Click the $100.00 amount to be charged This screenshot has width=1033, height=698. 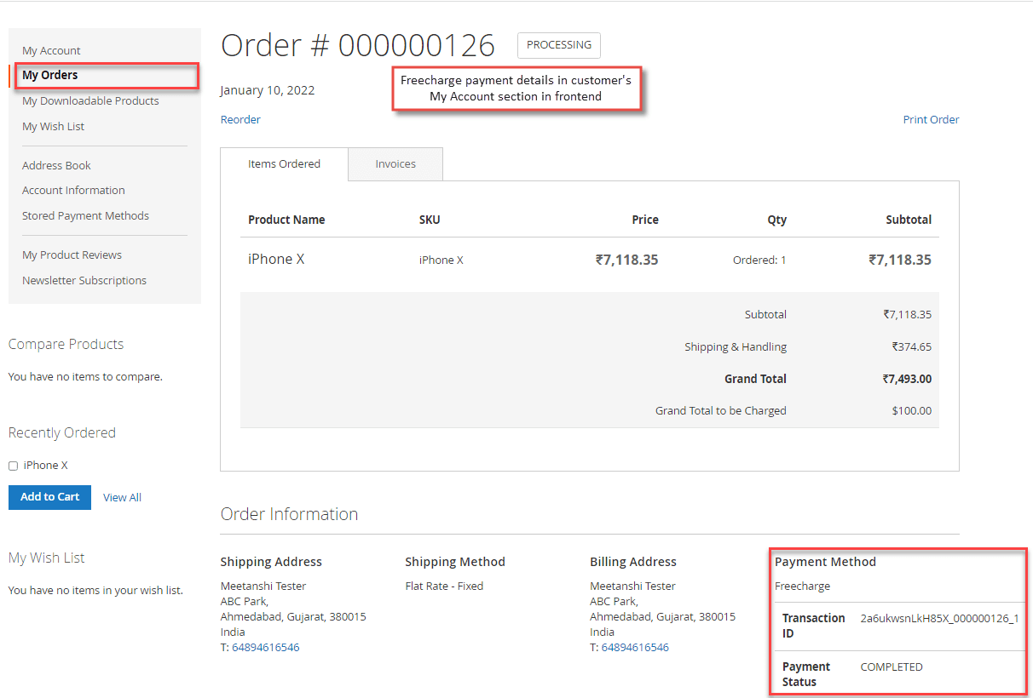[x=911, y=410]
